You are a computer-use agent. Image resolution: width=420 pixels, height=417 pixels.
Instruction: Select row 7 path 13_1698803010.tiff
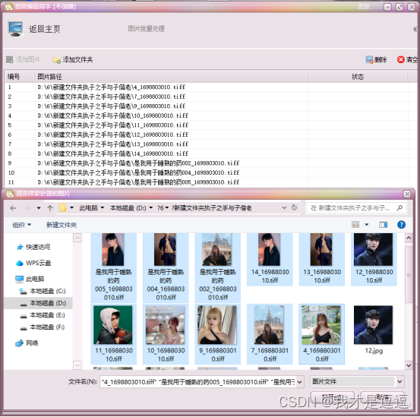coord(112,144)
